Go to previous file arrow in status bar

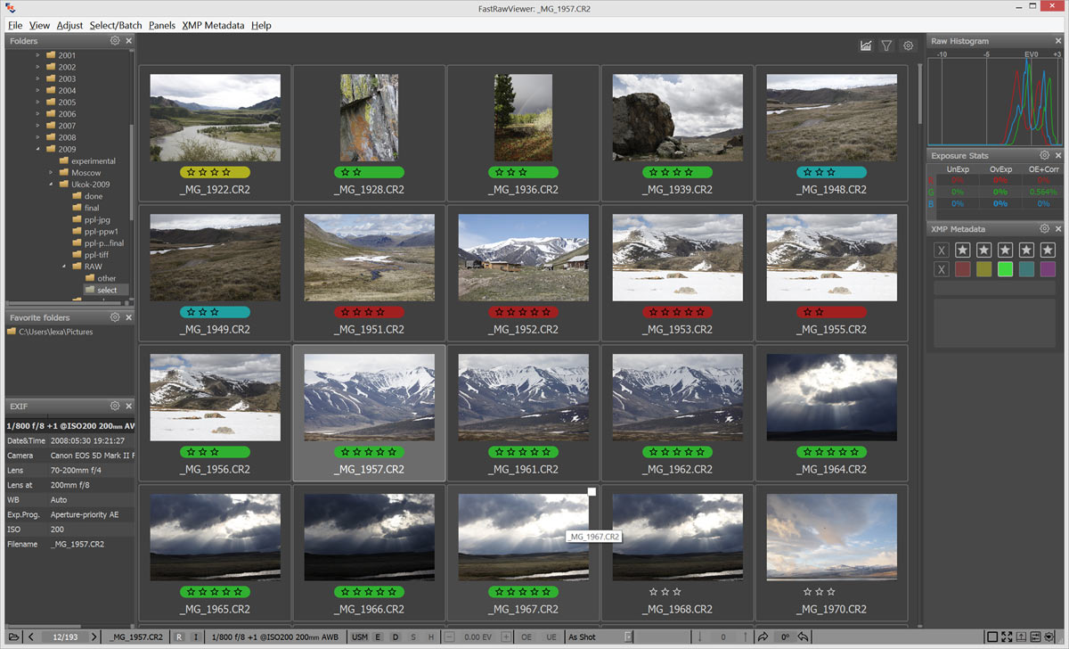tap(31, 637)
